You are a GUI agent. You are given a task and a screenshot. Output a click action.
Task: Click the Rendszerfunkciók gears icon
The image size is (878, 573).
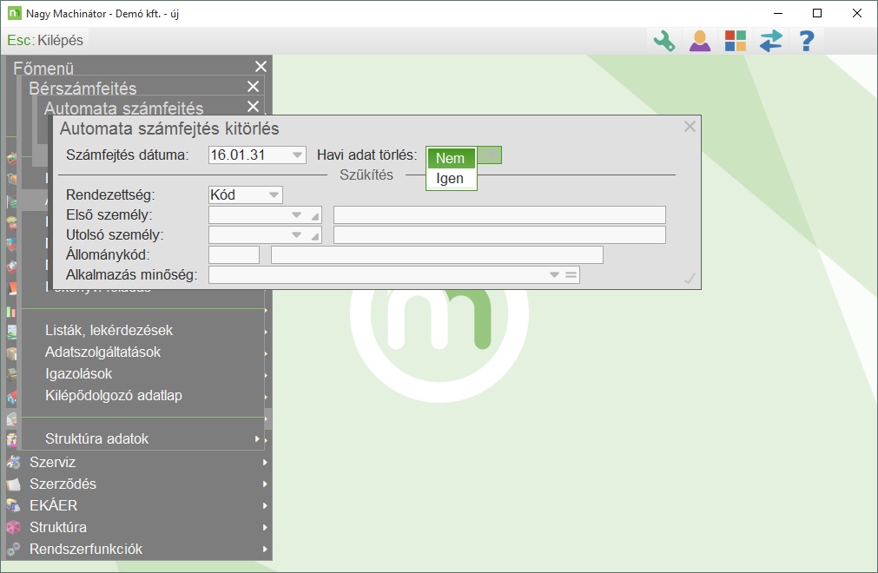click(13, 550)
